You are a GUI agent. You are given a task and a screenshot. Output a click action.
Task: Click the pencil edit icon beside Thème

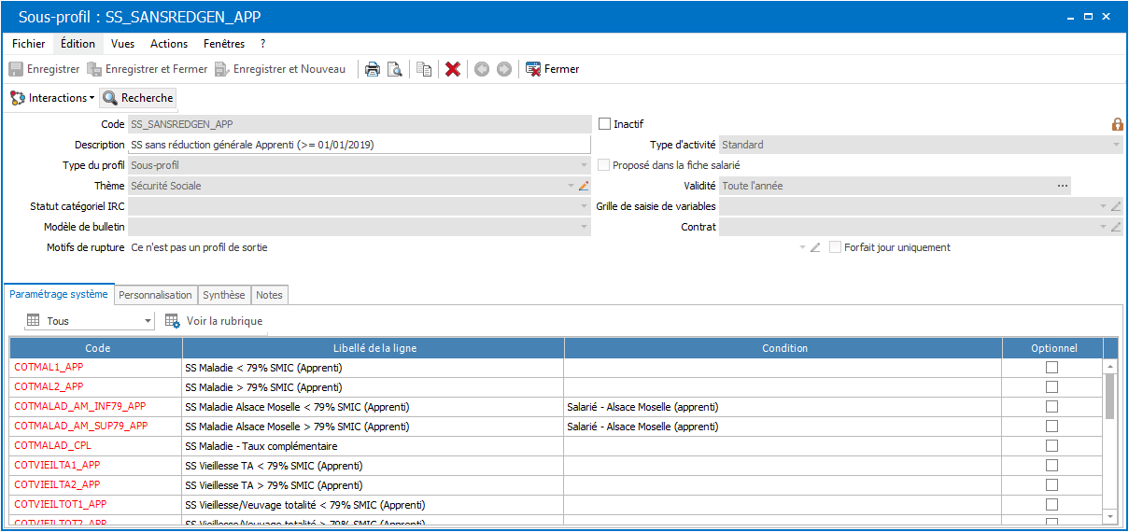[x=585, y=186]
